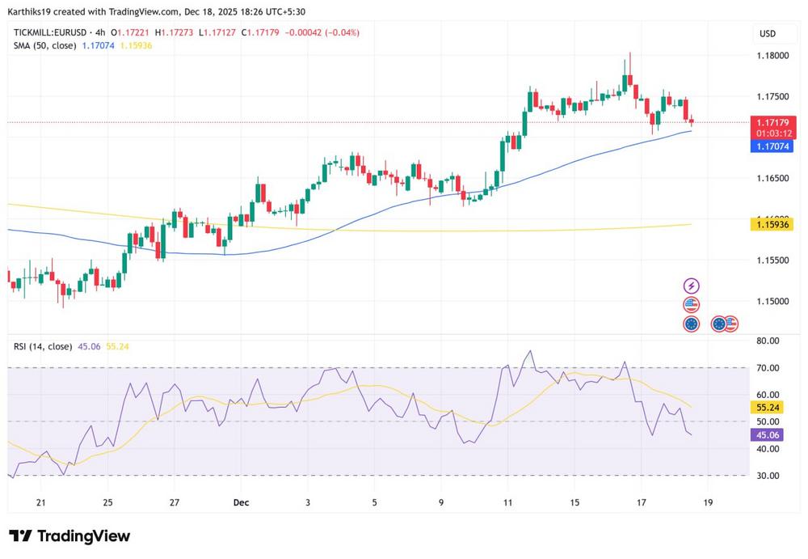Open the USD currency selector on price axis
The image size is (808, 559).
point(767,34)
